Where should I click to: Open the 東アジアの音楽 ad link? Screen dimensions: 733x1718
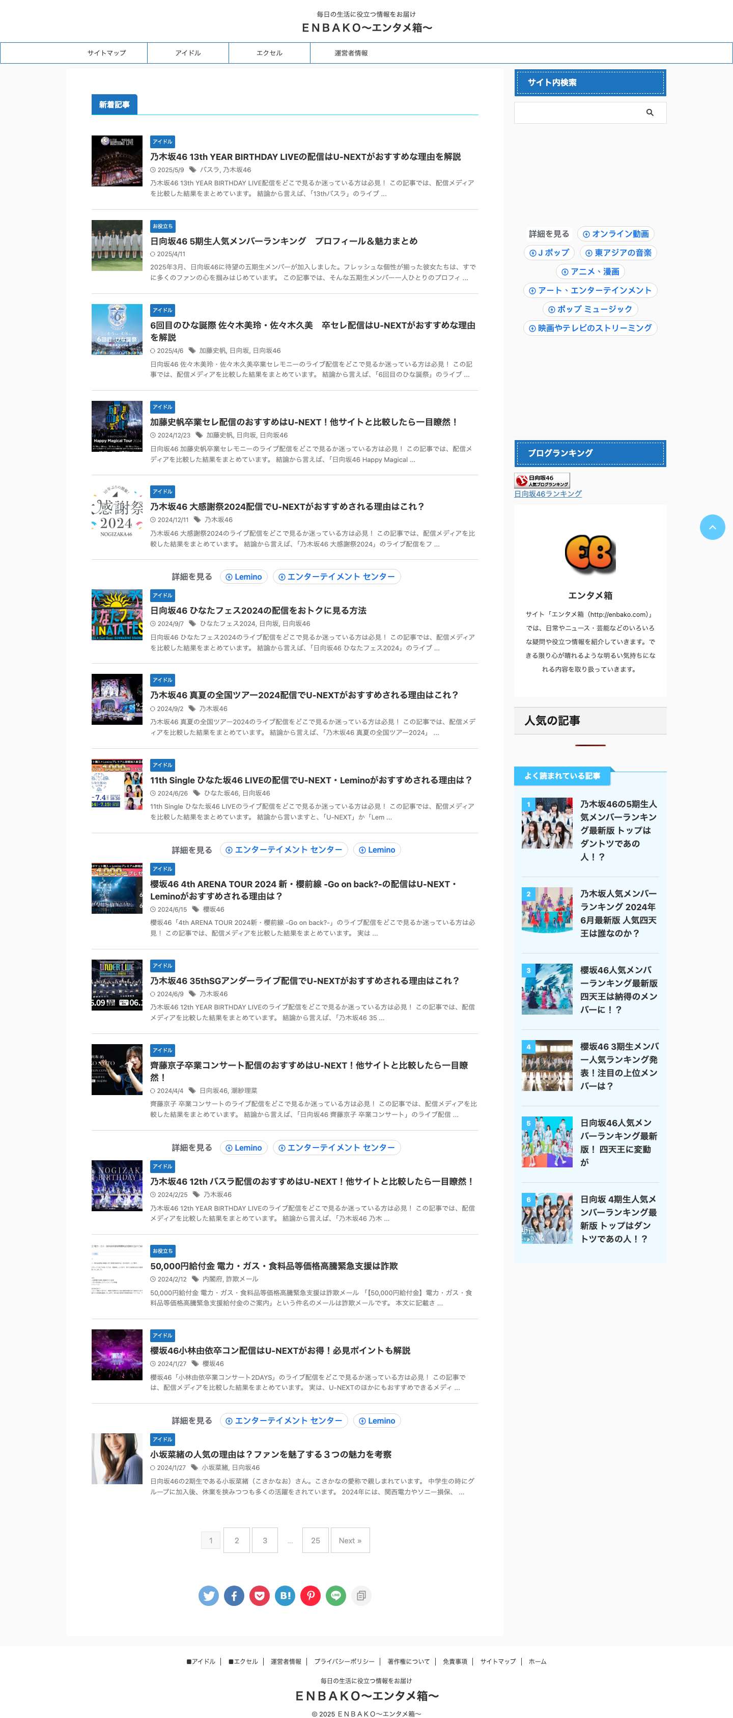point(618,253)
